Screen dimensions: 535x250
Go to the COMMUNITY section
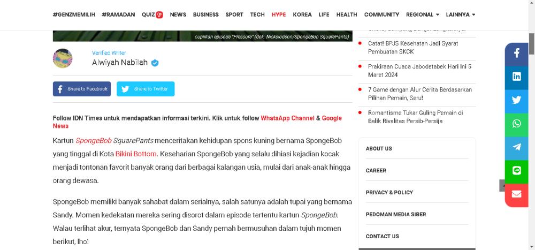381,14
